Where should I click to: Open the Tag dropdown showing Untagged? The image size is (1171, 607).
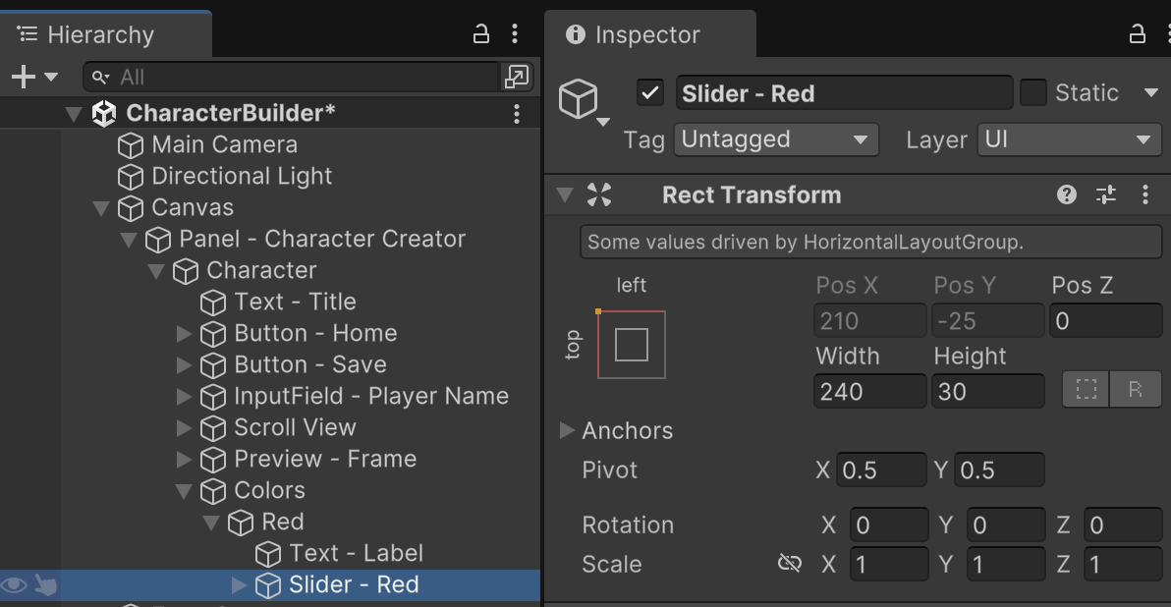pos(776,139)
